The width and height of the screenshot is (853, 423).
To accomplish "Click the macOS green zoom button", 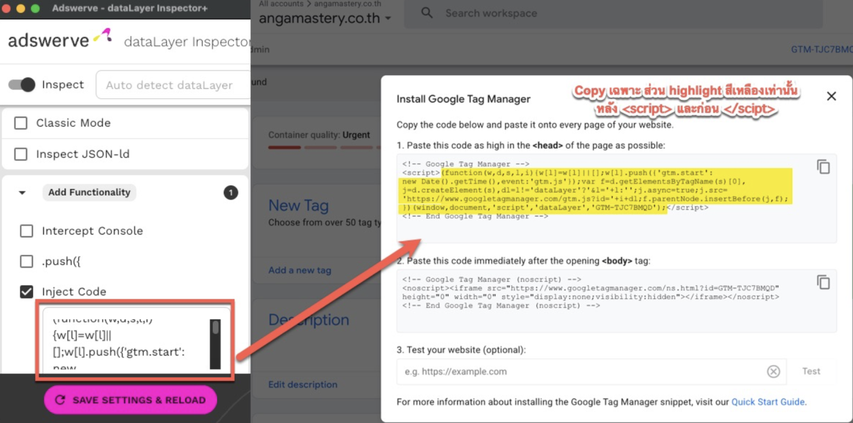I will point(35,9).
